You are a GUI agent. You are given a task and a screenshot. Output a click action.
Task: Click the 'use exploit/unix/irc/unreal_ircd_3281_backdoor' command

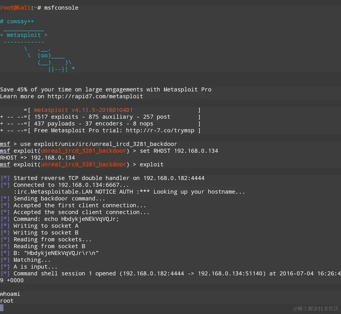(x=99, y=144)
